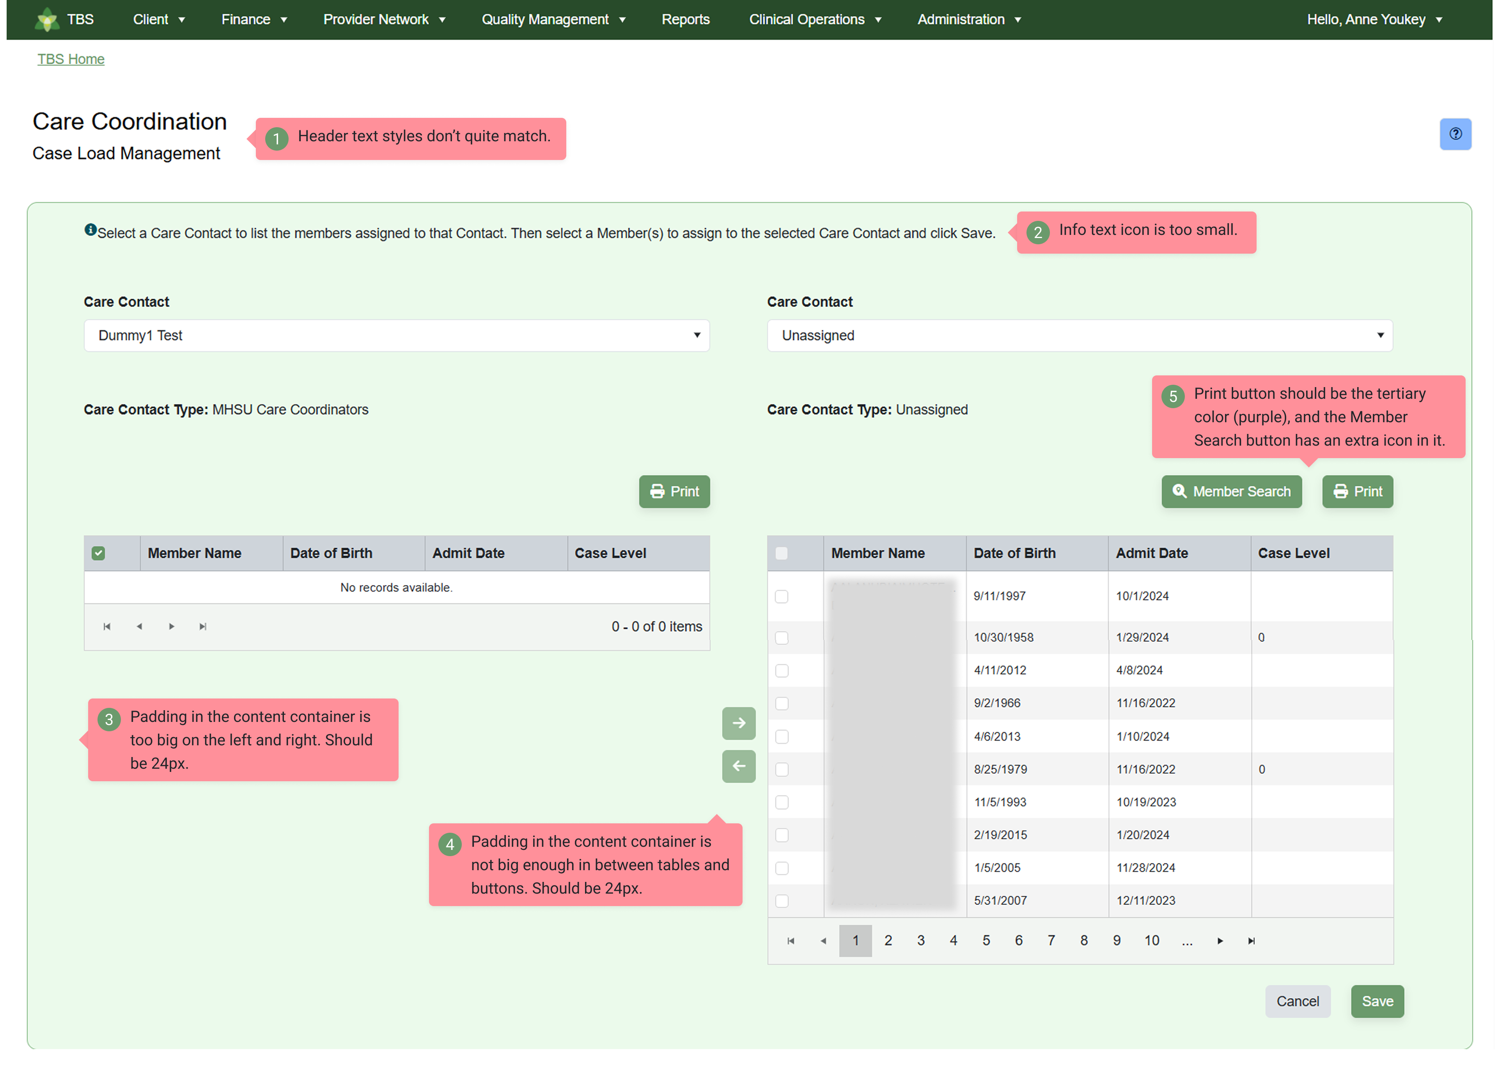The width and height of the screenshot is (1498, 1077).
Task: Open the Hello, Anne Youkey user menu
Action: click(1374, 19)
